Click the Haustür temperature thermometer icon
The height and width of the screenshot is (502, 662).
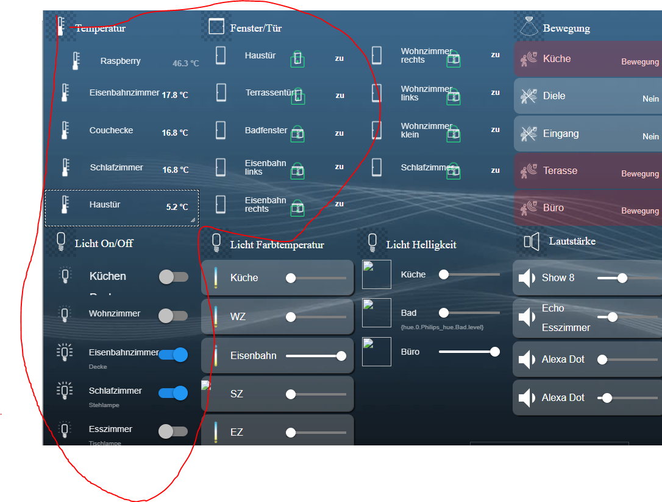[65, 204]
